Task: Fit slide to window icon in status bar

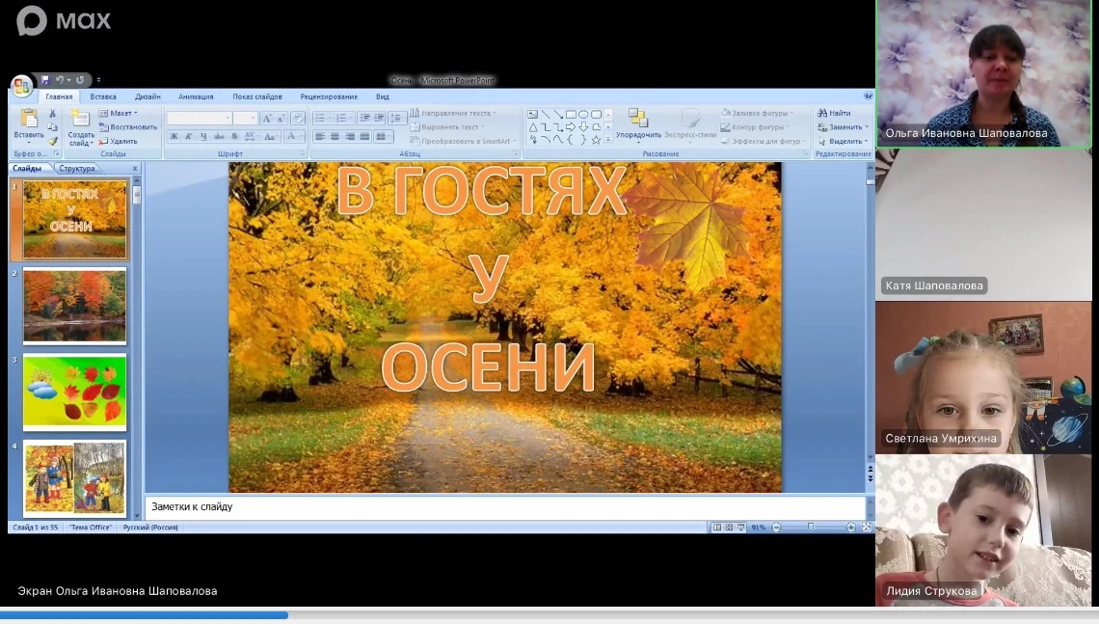Action: click(x=867, y=528)
